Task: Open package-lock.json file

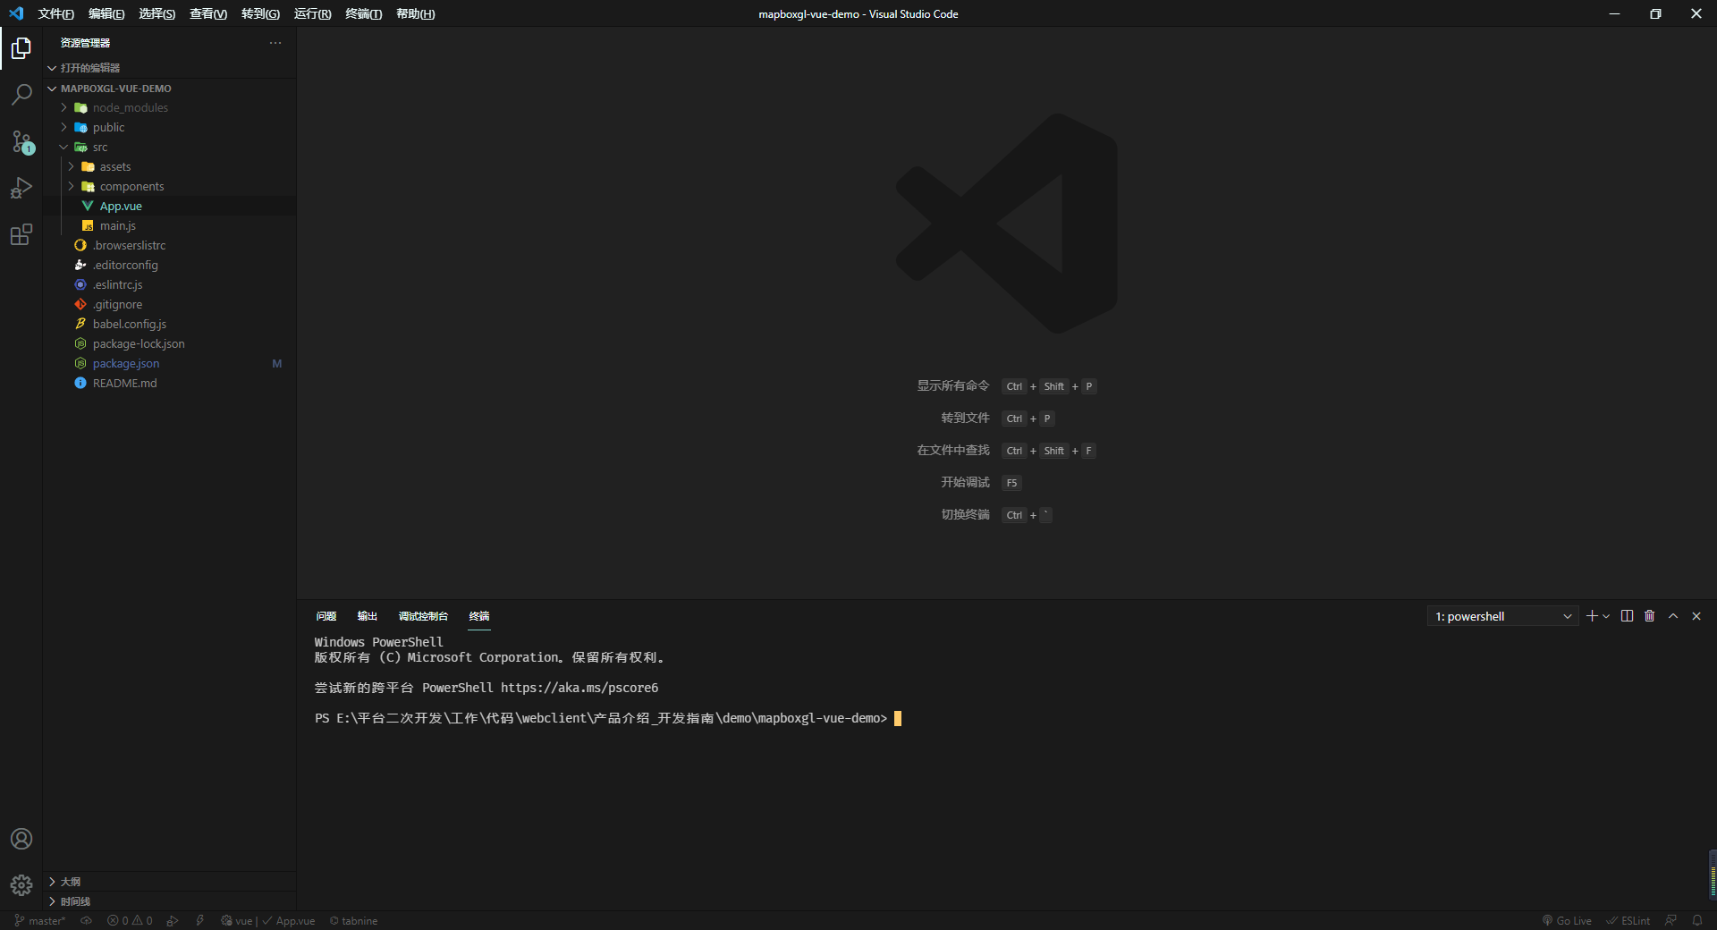Action: 170,344
